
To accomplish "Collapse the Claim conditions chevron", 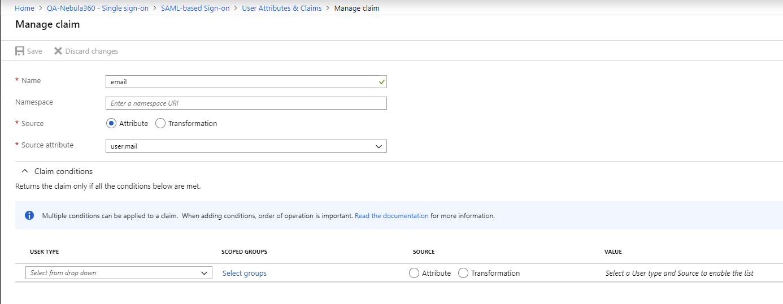I will click(x=24, y=171).
